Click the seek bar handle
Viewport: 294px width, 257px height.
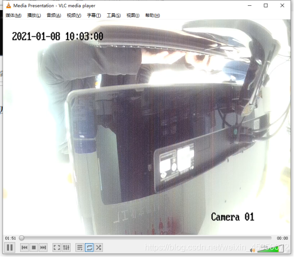click(22, 238)
